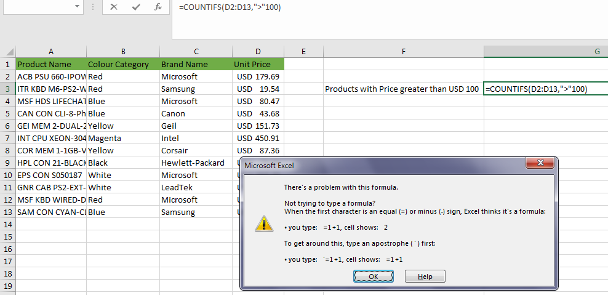Viewport: 608px width, 295px height.
Task: Select the cell EPS CON S050187
Action: pyautogui.click(x=51, y=175)
